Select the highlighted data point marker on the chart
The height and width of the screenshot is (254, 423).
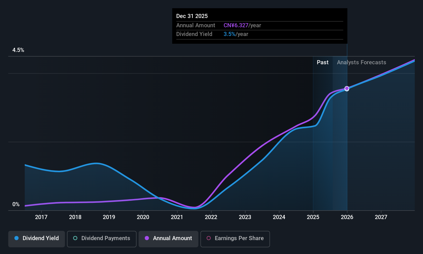click(x=347, y=88)
